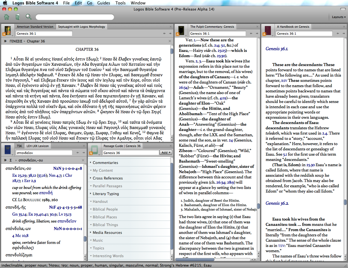Close the σπονδεῖον,-ου locator bar
This screenshot has height=268, width=348.
83,160
